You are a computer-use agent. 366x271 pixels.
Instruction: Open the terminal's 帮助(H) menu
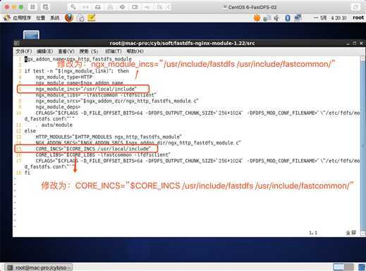tap(135, 51)
